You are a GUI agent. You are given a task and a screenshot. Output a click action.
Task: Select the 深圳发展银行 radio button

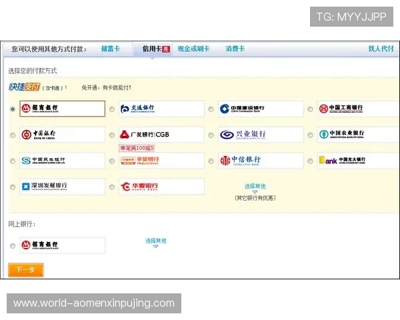[x=13, y=187]
